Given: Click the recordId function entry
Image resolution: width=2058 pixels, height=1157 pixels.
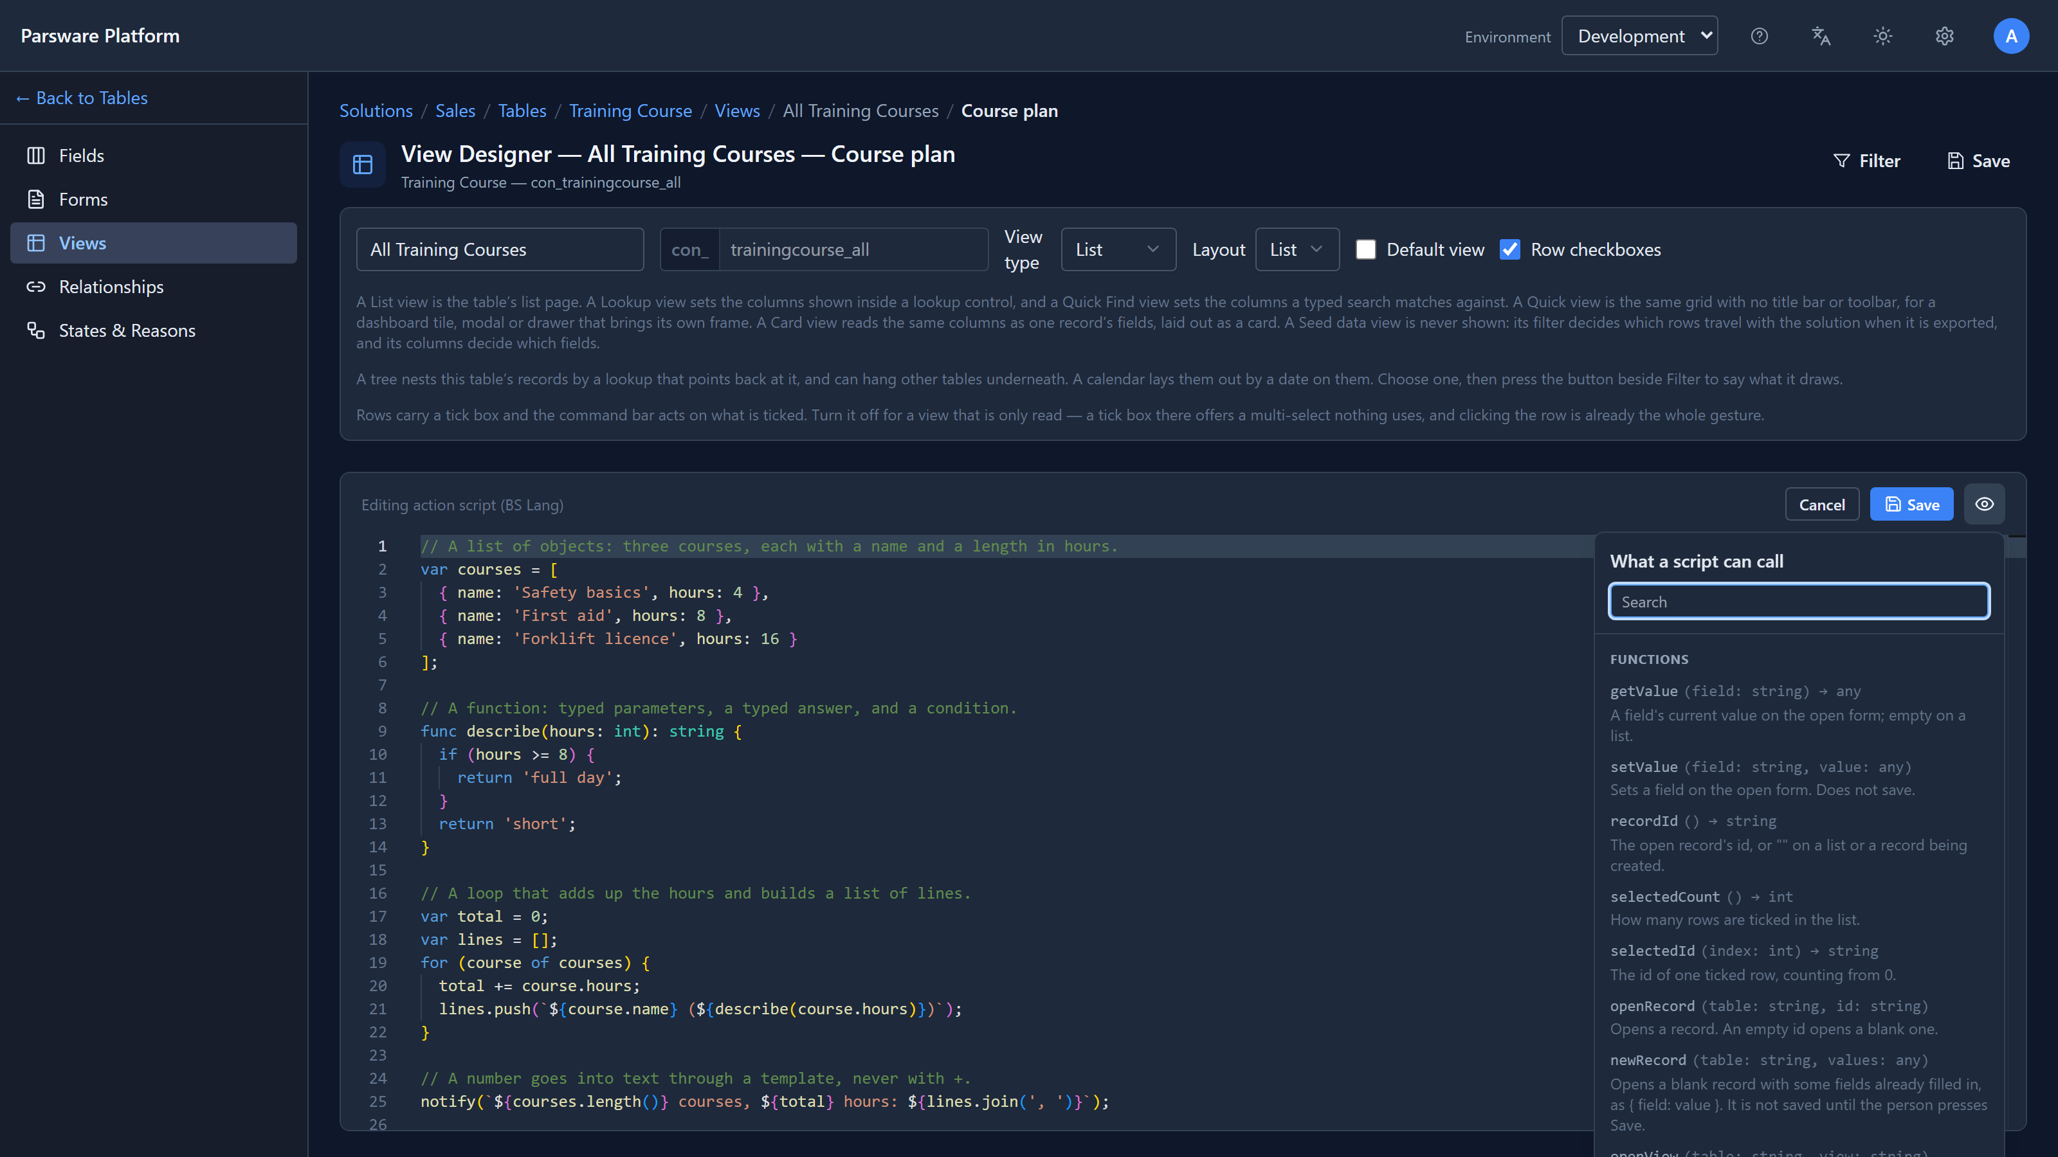Looking at the screenshot, I should [x=1798, y=843].
